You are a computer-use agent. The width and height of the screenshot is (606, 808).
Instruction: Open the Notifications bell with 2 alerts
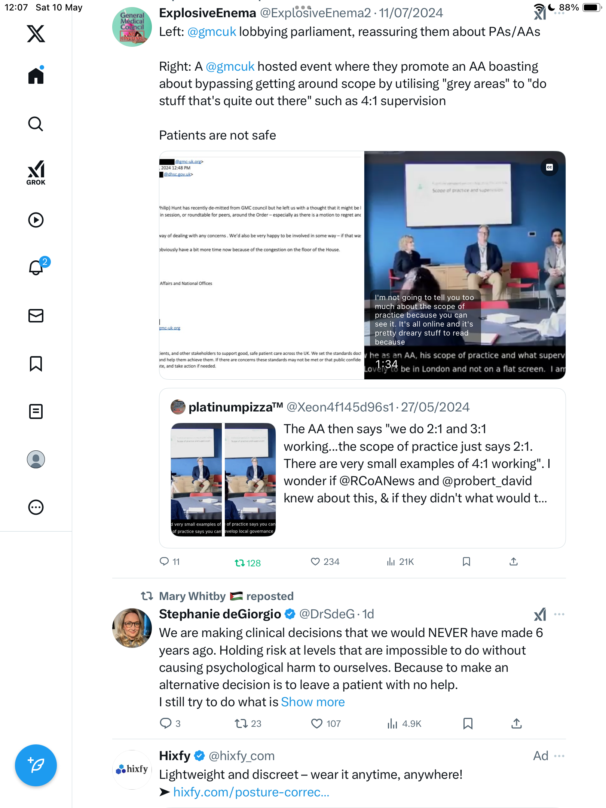[x=36, y=267]
